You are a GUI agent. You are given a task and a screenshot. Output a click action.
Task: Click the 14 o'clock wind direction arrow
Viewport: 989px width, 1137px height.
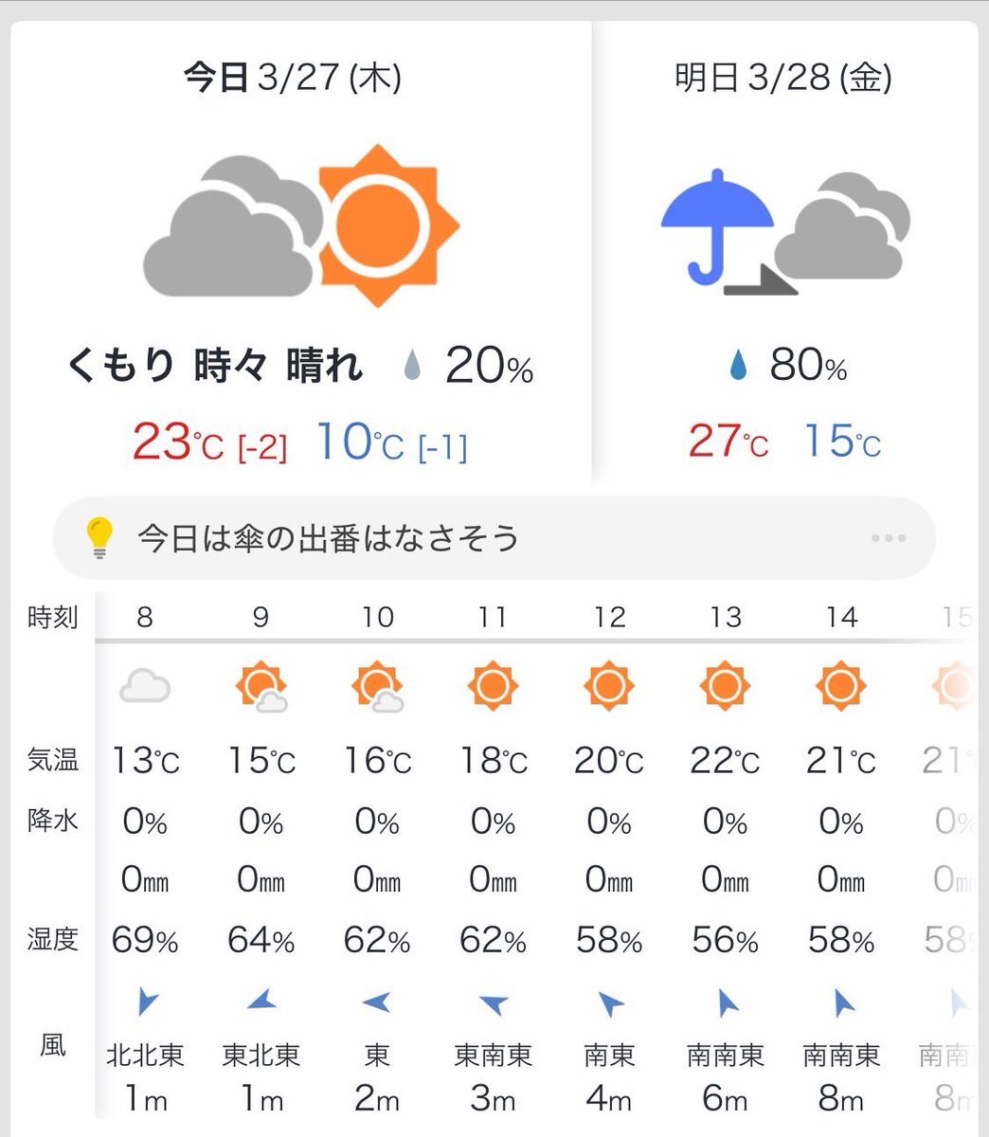click(x=841, y=1002)
